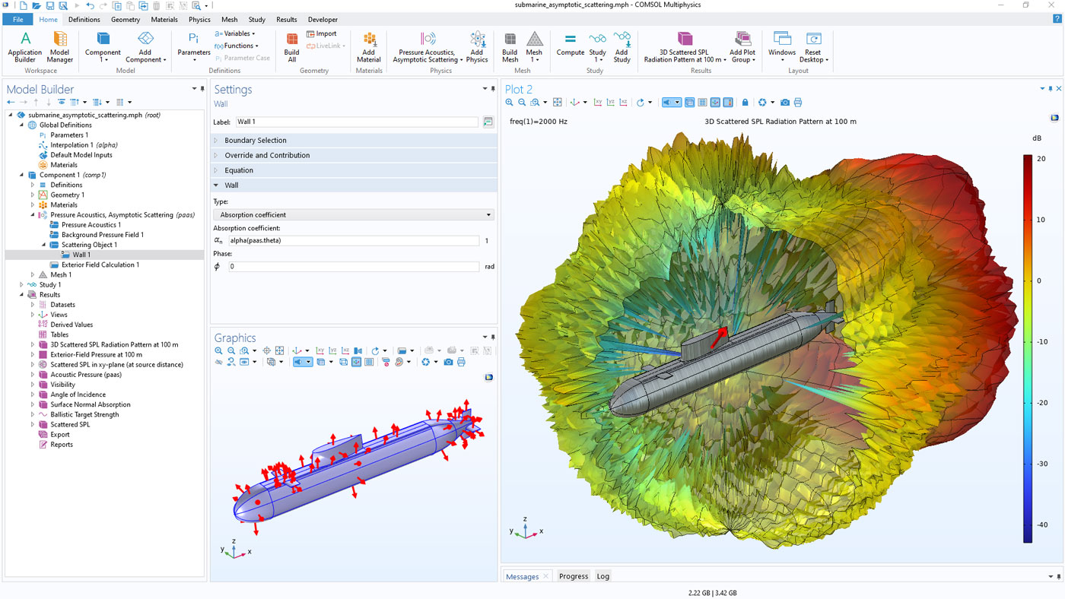
Task: Click the dB color legend bar
Action: point(1027,349)
